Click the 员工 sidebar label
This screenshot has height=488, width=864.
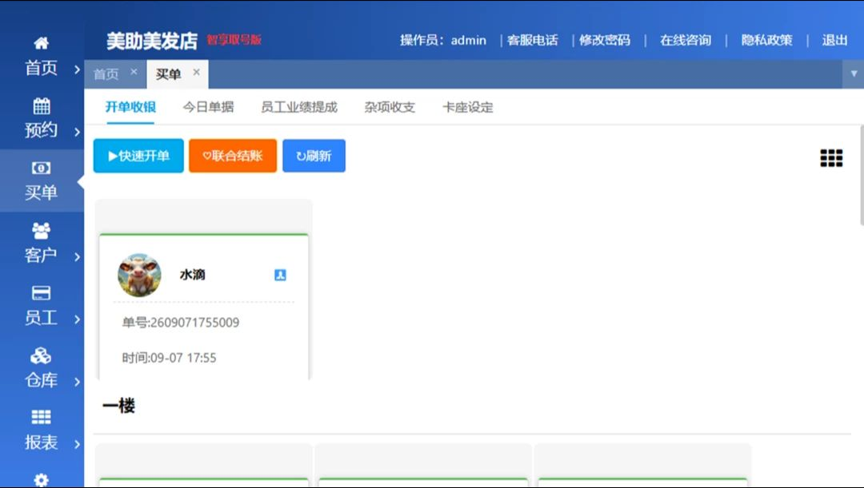click(x=42, y=318)
